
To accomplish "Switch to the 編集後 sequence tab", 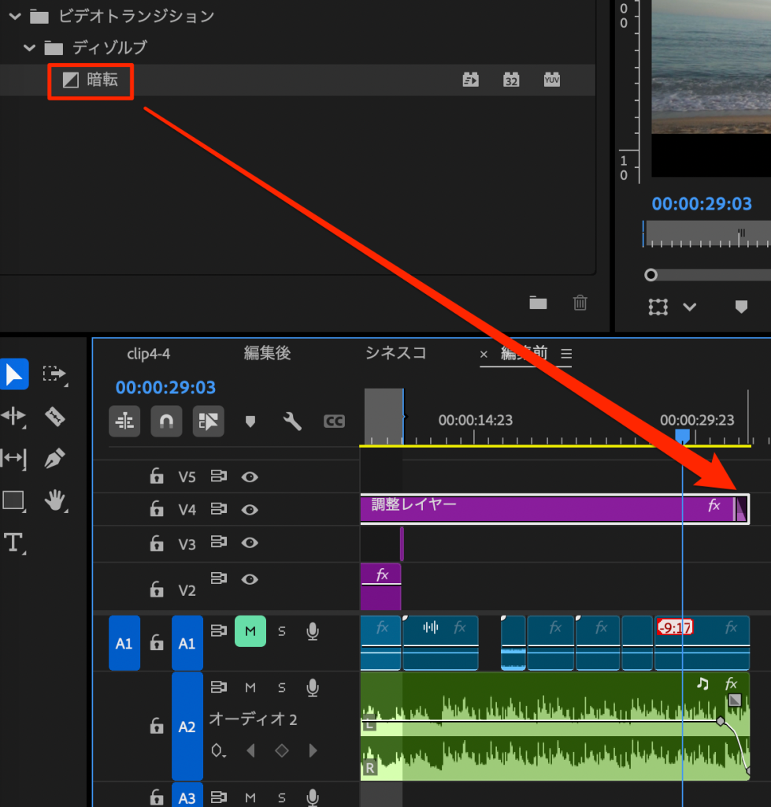I will pos(267,354).
